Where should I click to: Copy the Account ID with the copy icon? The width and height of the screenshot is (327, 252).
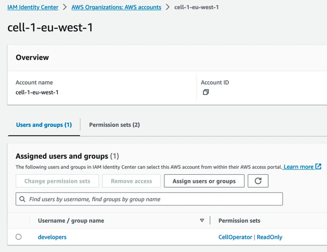tap(206, 92)
